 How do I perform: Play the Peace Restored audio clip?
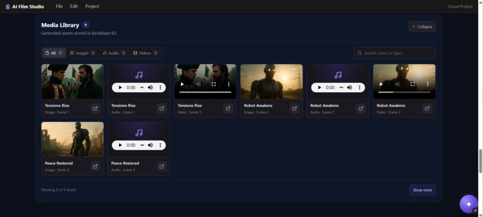pos(120,145)
